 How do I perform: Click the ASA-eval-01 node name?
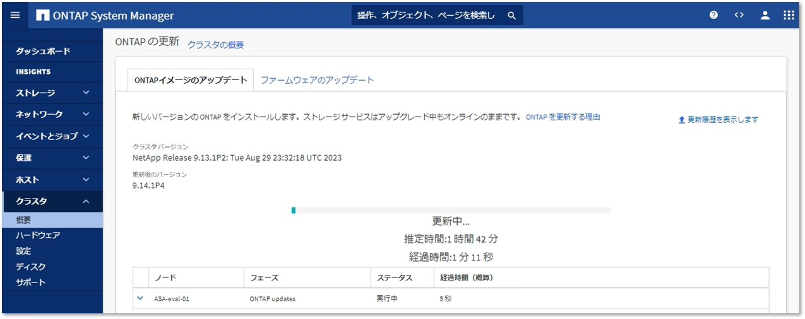172,299
